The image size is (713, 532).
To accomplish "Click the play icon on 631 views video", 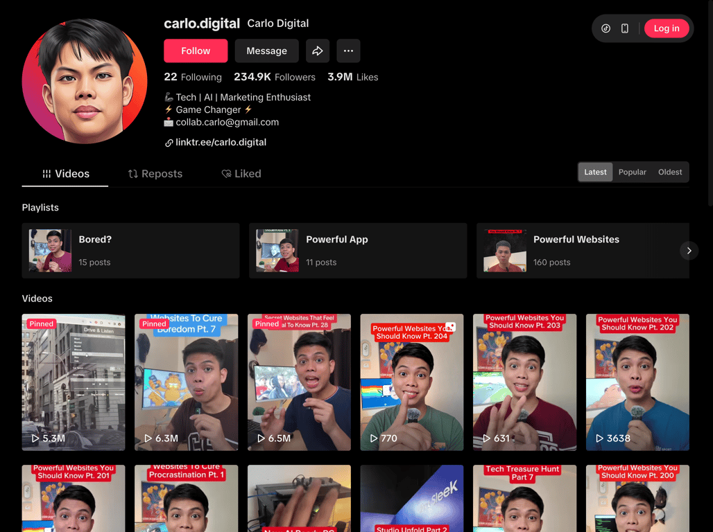I will tap(486, 438).
